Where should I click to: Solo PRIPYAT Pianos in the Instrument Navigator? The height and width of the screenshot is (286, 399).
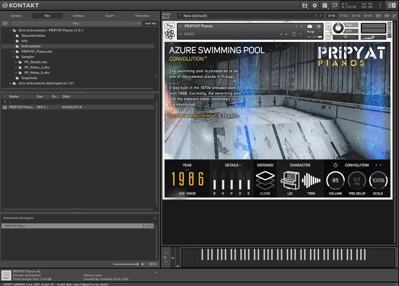pyautogui.click(x=146, y=226)
